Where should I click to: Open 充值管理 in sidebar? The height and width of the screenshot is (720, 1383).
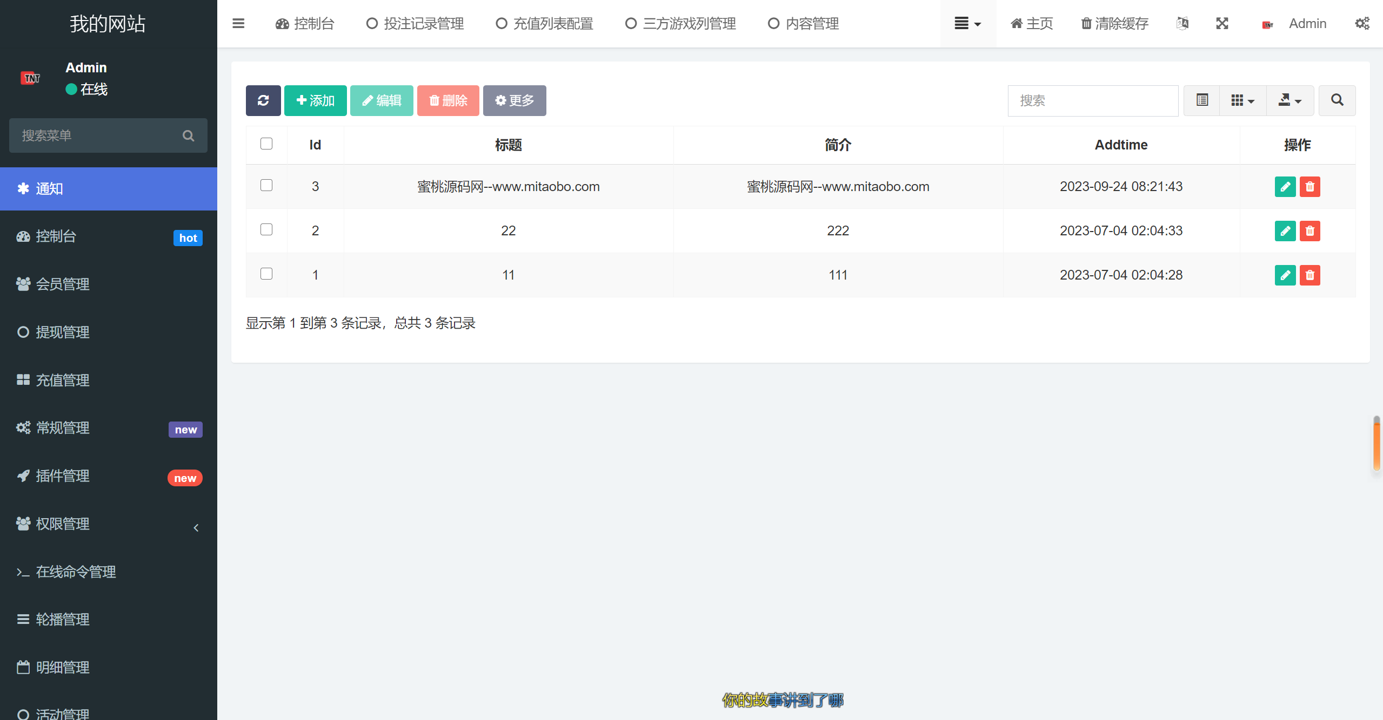pyautogui.click(x=109, y=381)
